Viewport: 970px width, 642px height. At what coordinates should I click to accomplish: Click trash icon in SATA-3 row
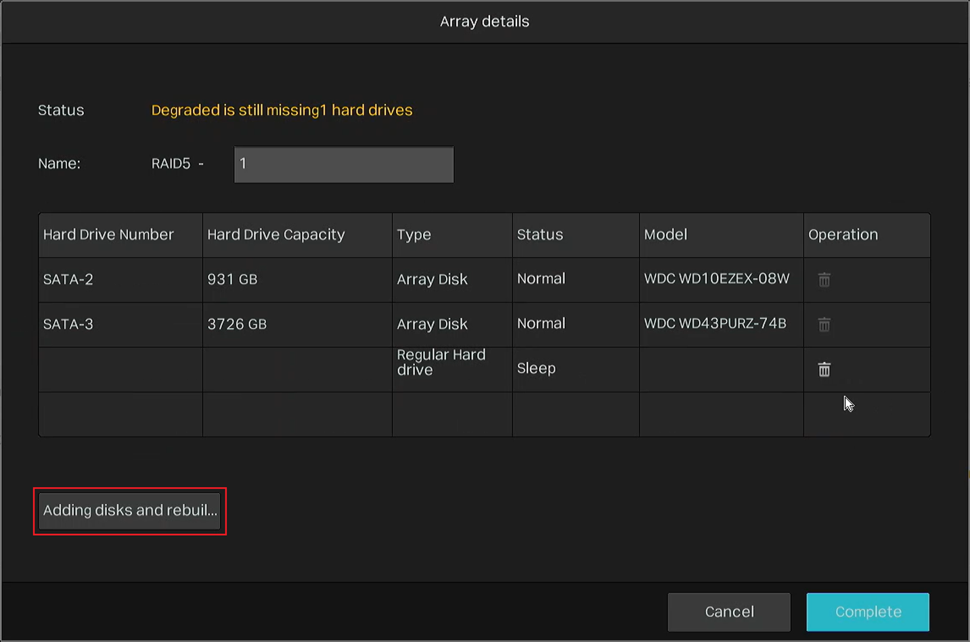(824, 325)
